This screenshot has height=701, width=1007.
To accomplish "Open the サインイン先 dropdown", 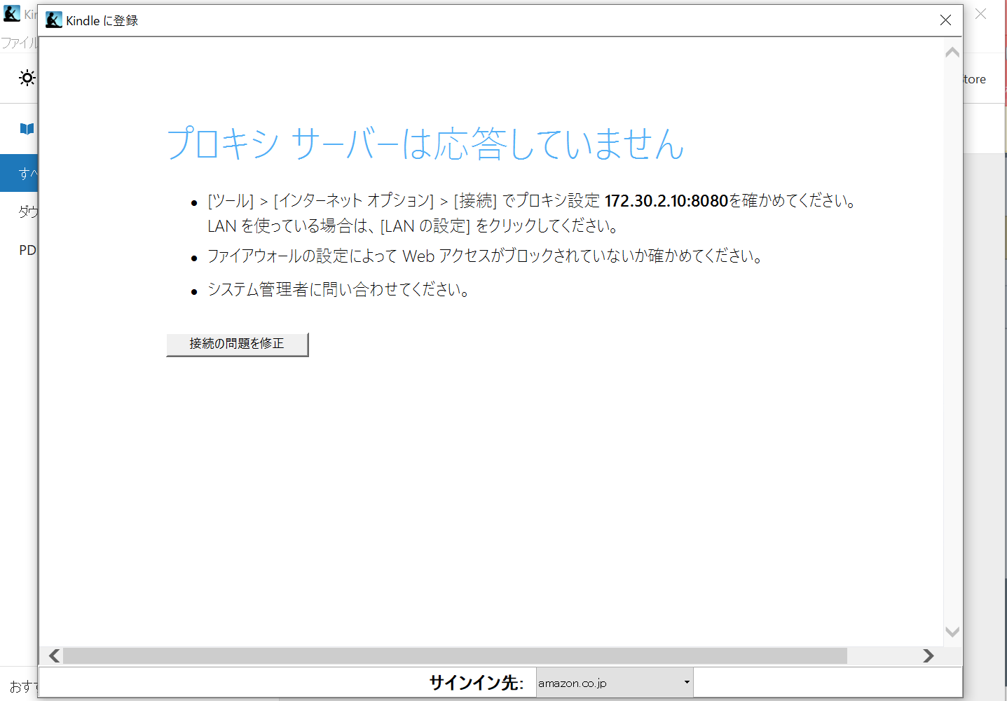I will tap(615, 682).
